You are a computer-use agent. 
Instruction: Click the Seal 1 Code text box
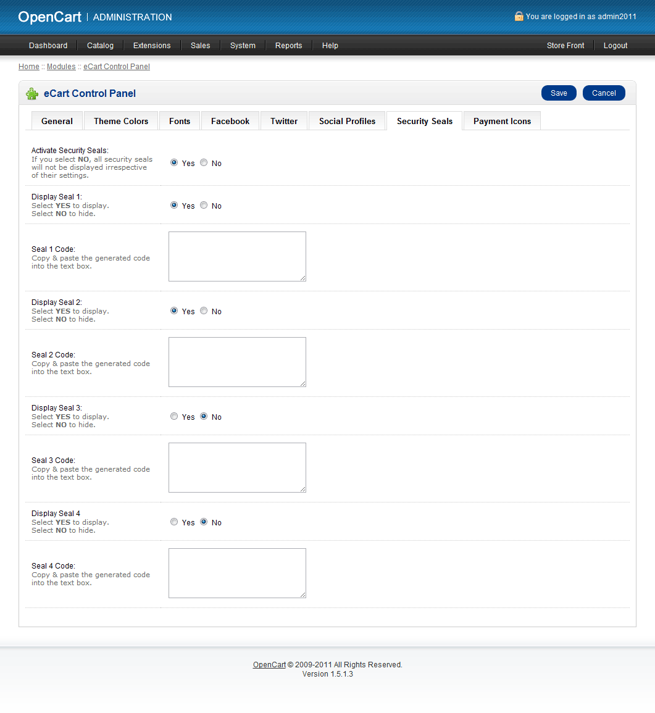click(x=238, y=256)
